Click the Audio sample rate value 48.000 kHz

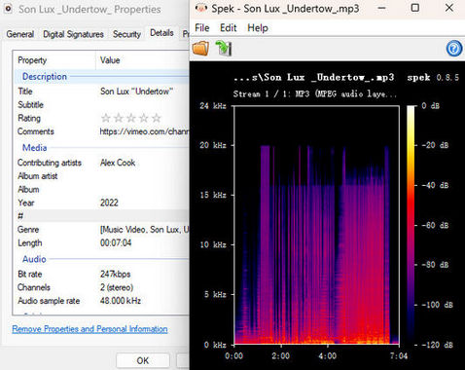[x=121, y=301]
